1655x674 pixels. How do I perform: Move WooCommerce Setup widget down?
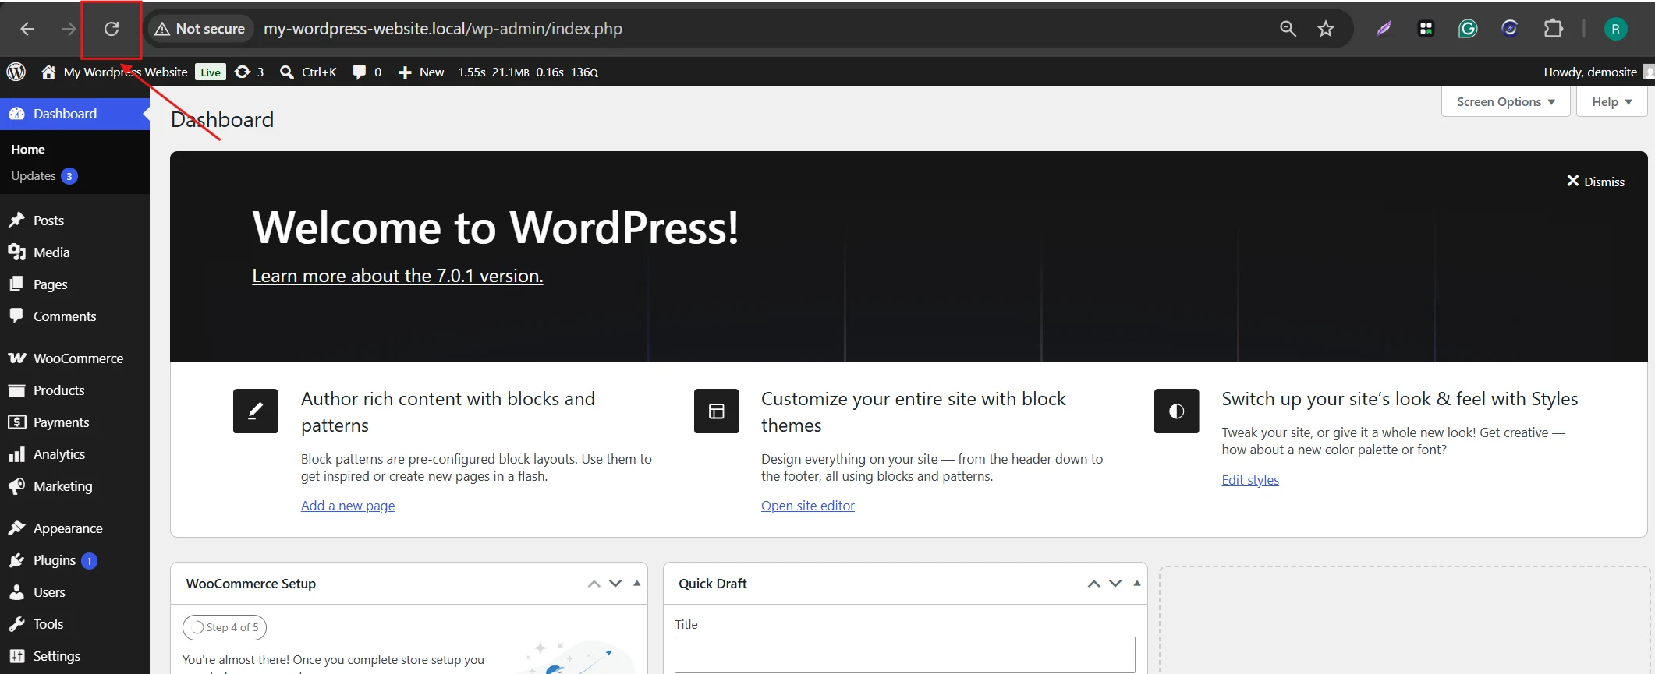click(x=615, y=584)
